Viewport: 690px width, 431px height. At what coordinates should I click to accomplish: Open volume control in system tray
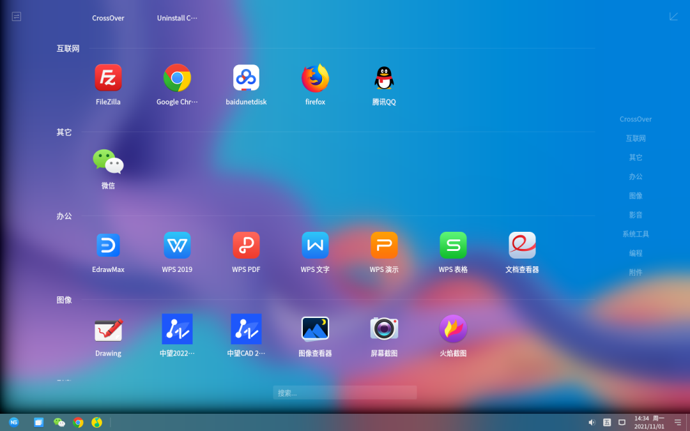click(x=592, y=423)
